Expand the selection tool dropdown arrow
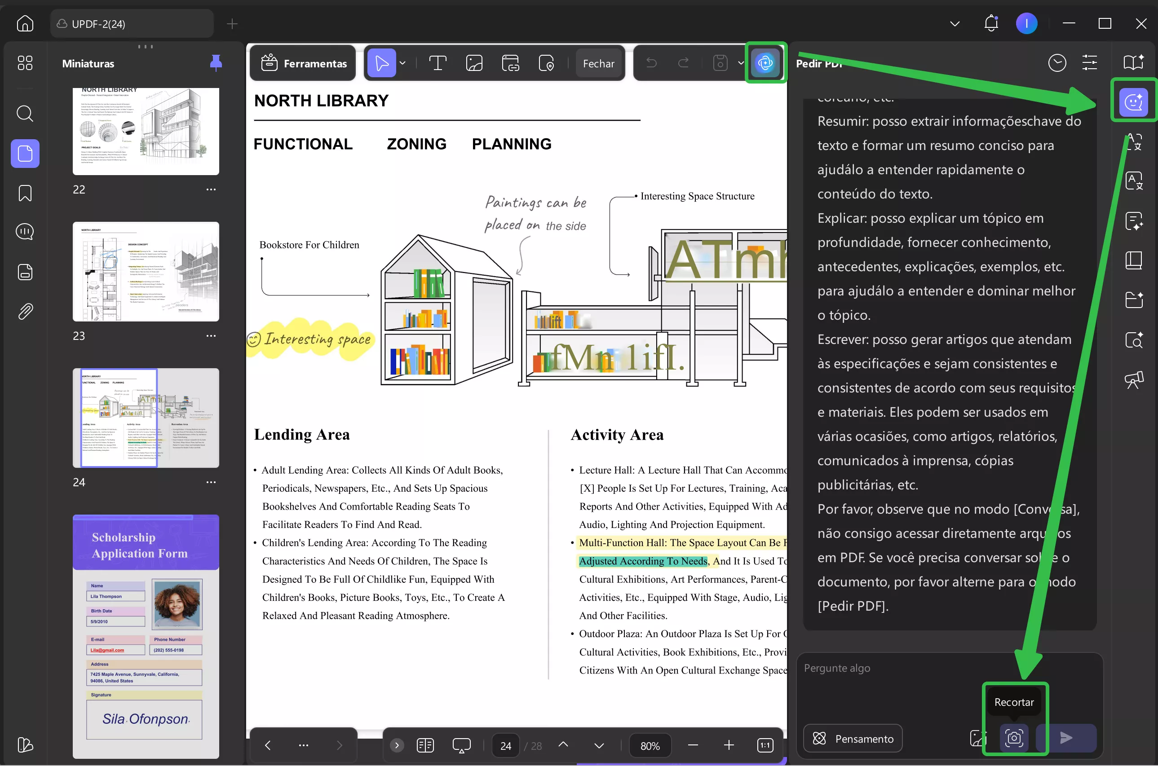Screen dimensions: 1158x766 click(402, 63)
